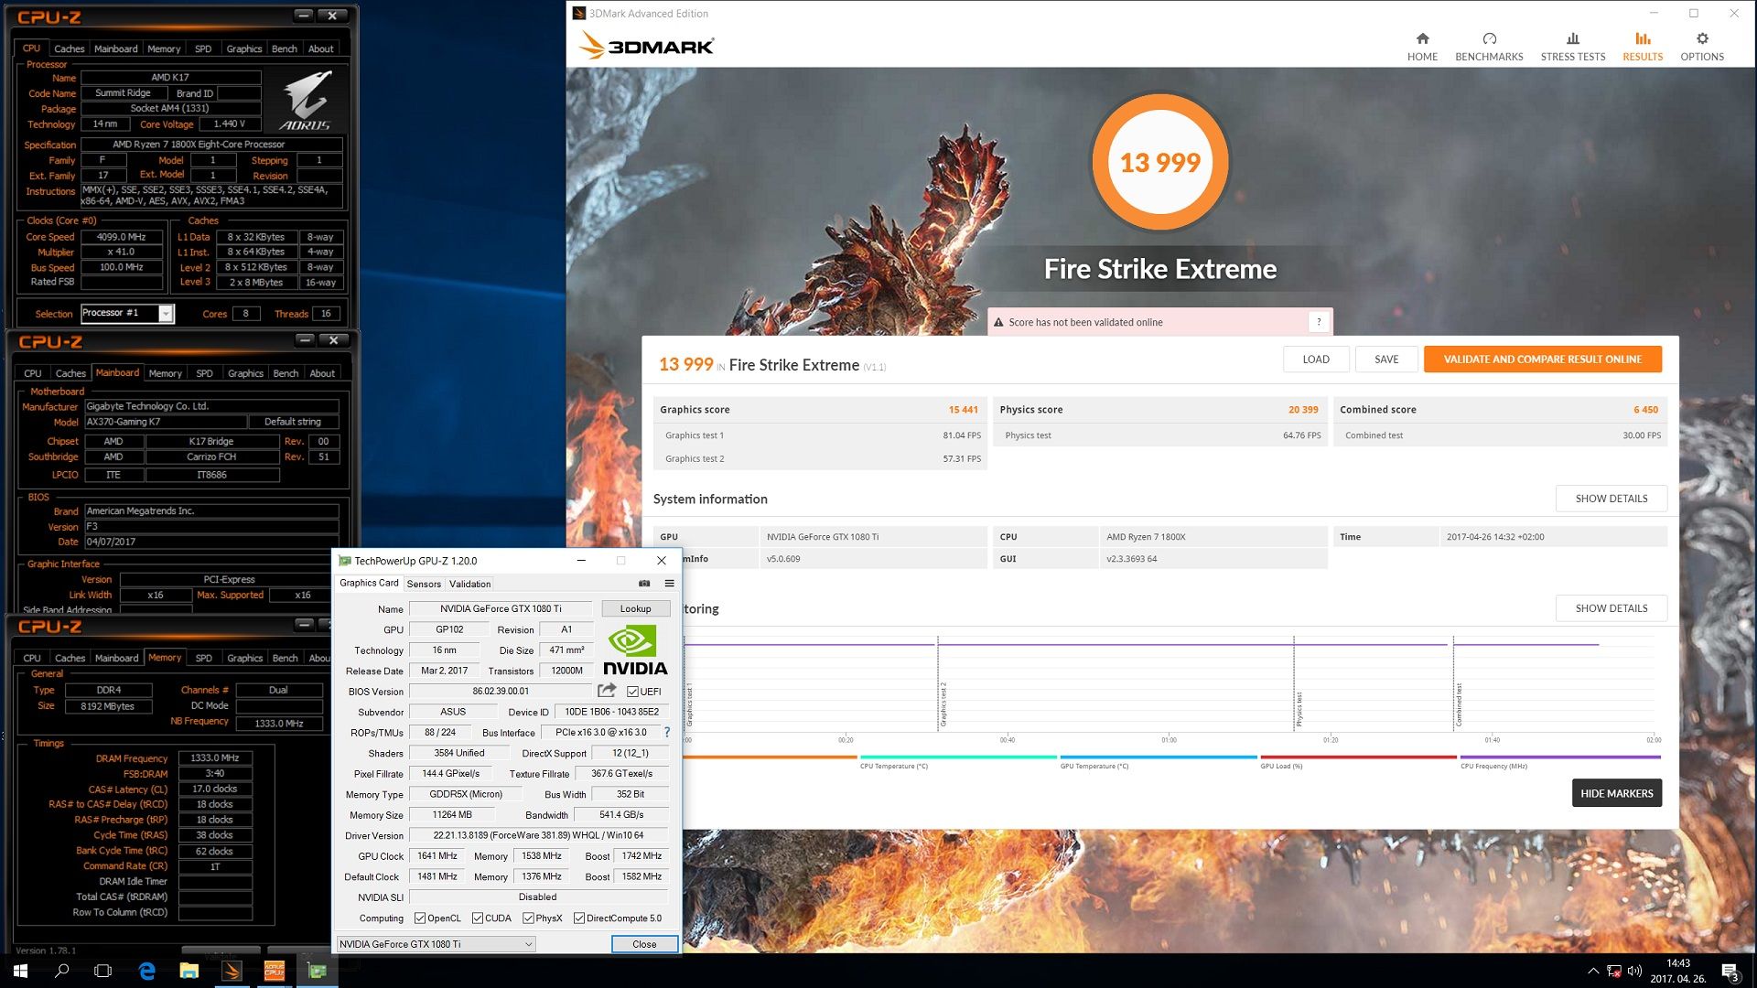Show details for System information
1757x988 pixels.
pos(1611,499)
